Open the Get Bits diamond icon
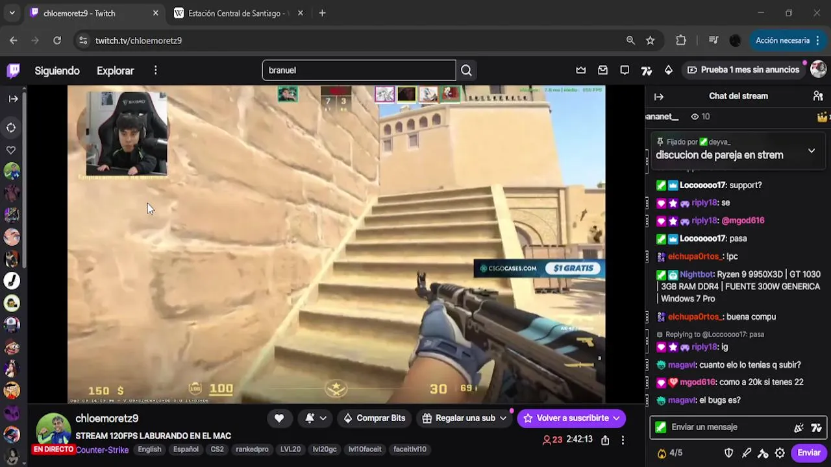 (x=669, y=70)
